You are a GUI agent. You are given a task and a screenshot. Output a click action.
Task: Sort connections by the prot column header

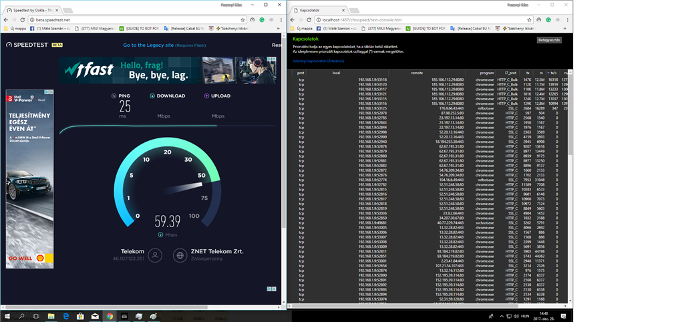(301, 73)
